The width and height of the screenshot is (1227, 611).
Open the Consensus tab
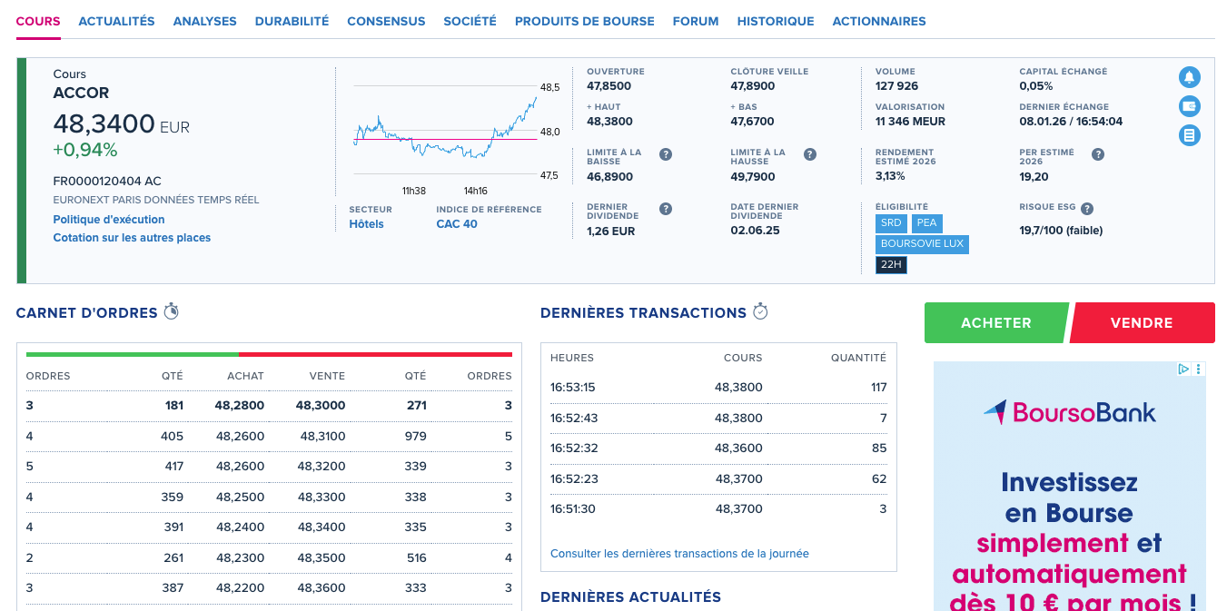pyautogui.click(x=386, y=21)
